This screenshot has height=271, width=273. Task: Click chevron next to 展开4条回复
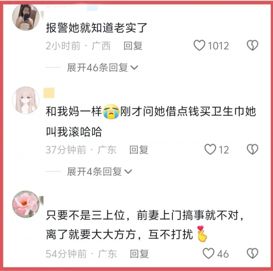(128, 172)
